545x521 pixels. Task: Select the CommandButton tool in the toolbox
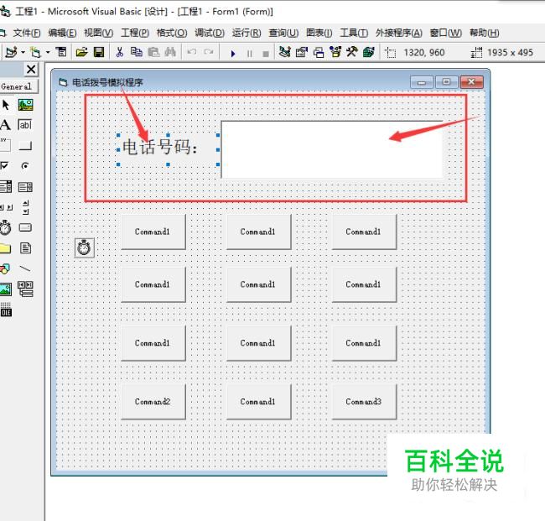tap(25, 145)
